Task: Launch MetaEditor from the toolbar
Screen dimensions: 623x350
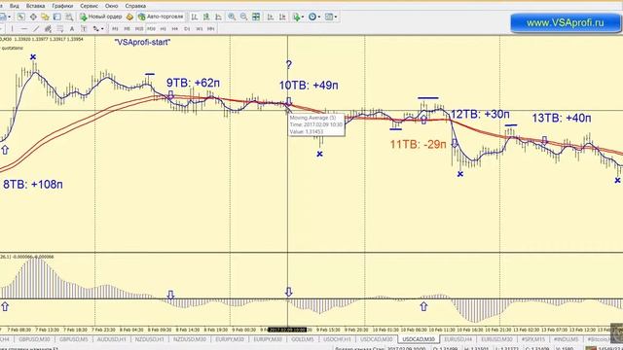Action: [129, 17]
